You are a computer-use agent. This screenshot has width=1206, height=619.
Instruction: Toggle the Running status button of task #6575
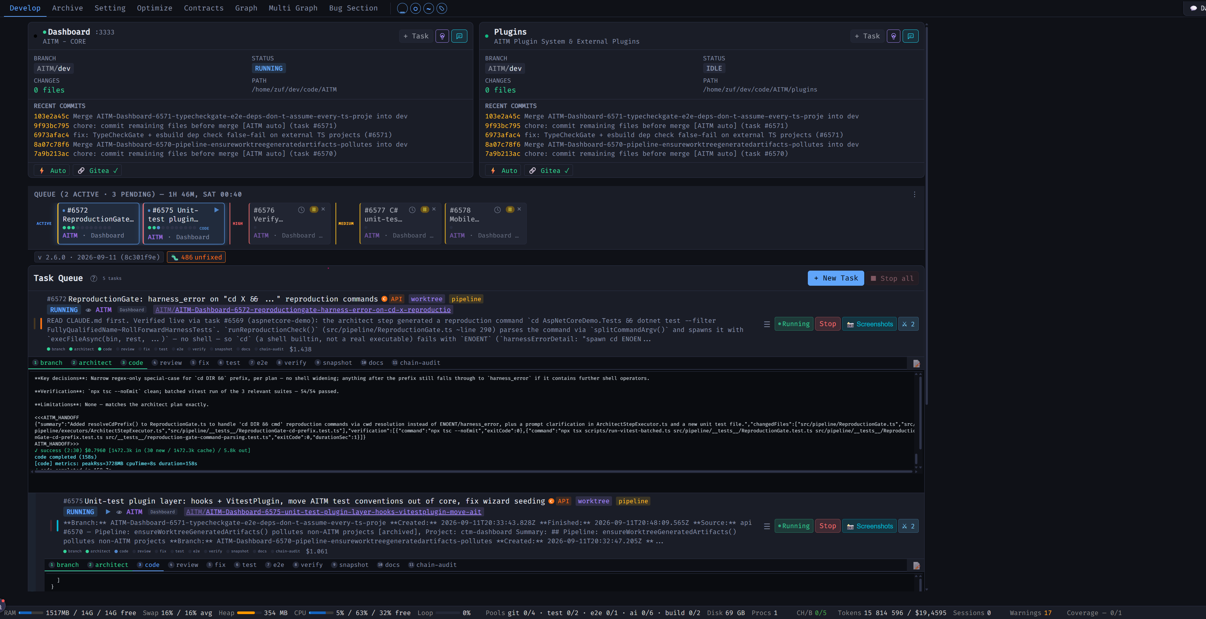click(x=794, y=526)
